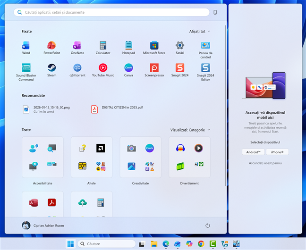Open Photos app icon in Creativitate
The height and width of the screenshot is (250, 306).
click(131, 167)
